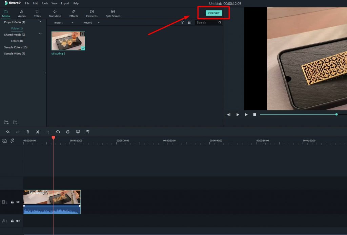Open the Crop tool from timeline toolbar
347x235 pixels.
pyautogui.click(x=48, y=132)
